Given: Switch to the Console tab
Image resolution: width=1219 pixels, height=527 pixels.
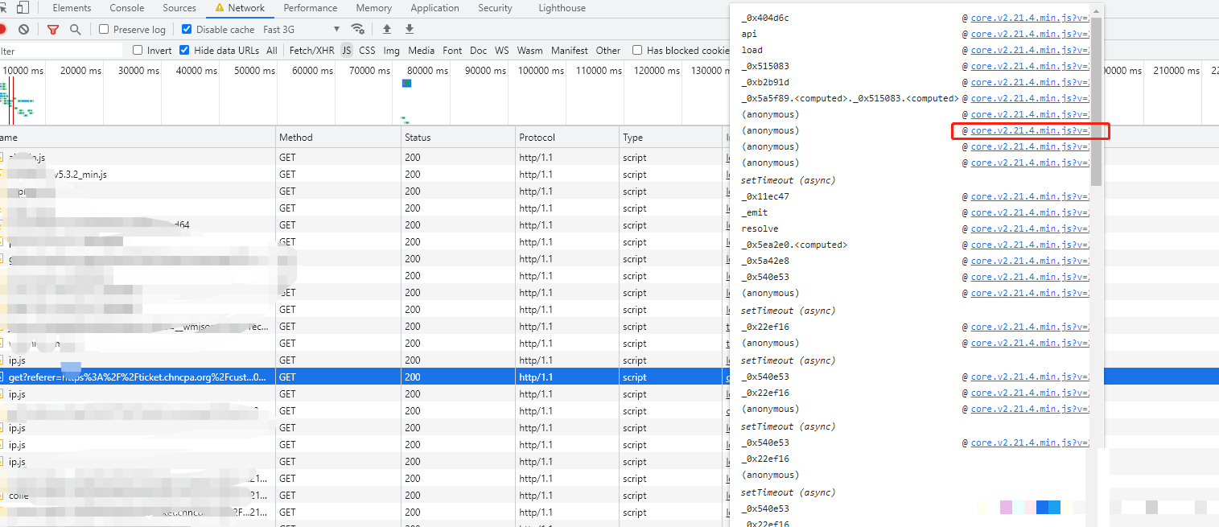Looking at the screenshot, I should pos(126,8).
